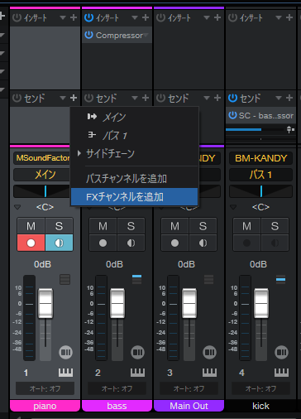This screenshot has height=419, width=301.
Task: Open instrument editor keyboard icon on piano channel
Action: pos(65,373)
